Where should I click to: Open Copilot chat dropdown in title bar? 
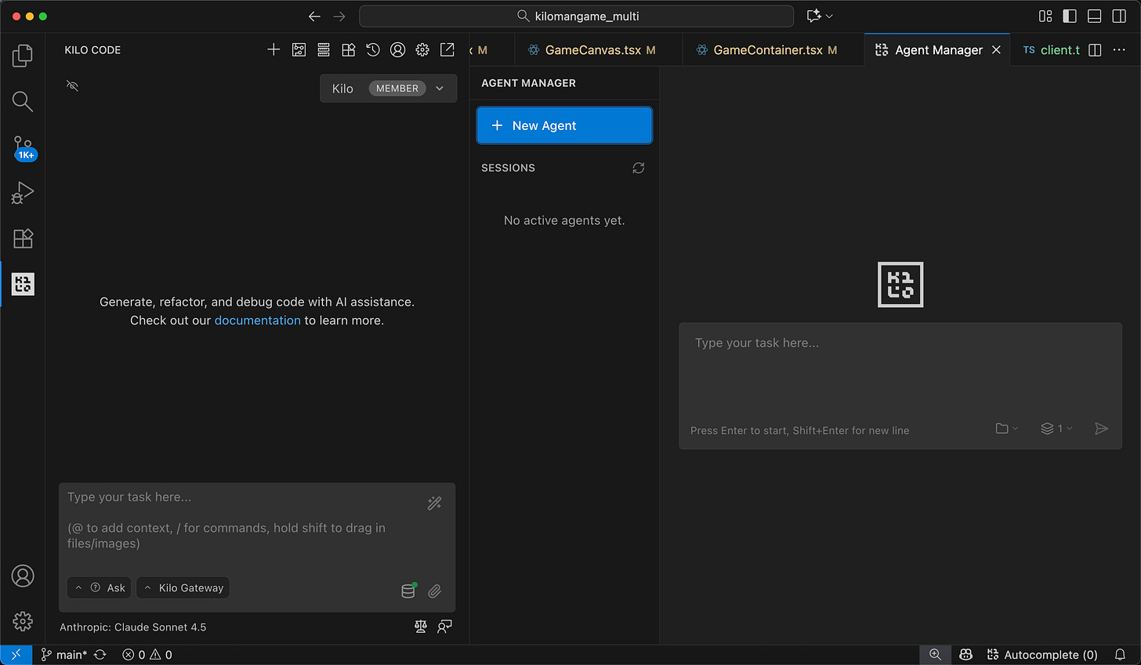click(820, 16)
